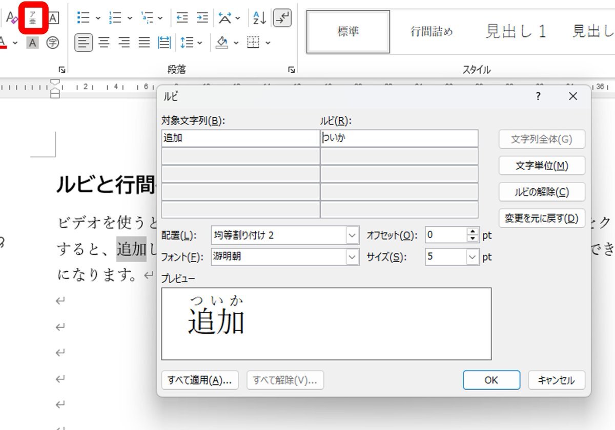This screenshot has width=615, height=430.
Task: Open the shading color dropdown arrow
Action: tap(237, 43)
